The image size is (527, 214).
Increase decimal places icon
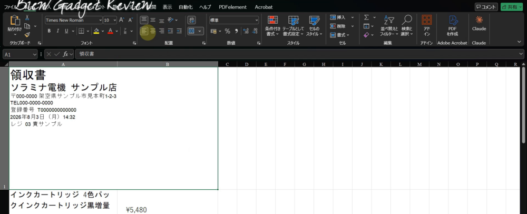pos(246,31)
